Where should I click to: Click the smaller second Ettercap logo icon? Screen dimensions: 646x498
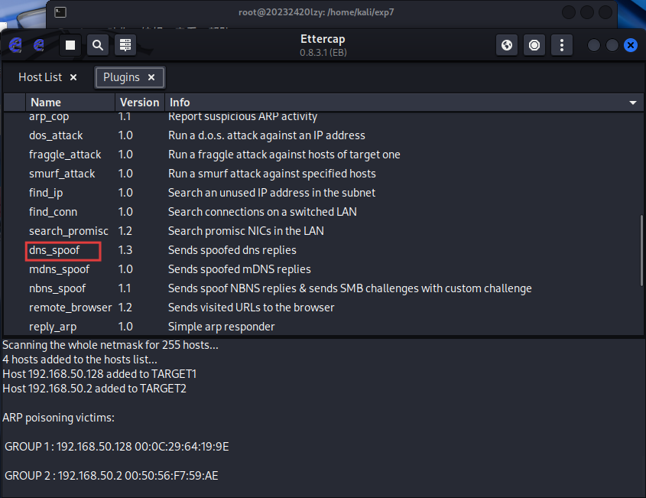[x=39, y=45]
